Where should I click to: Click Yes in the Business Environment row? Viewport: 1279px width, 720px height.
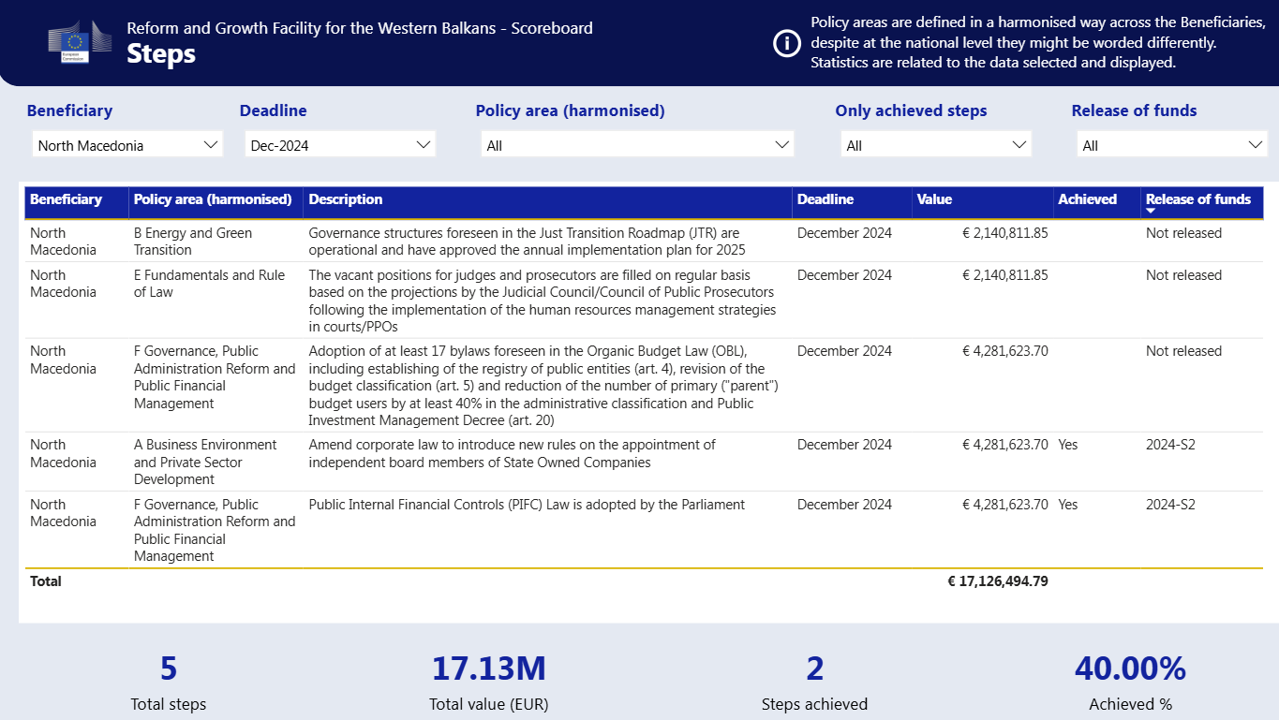(x=1068, y=445)
